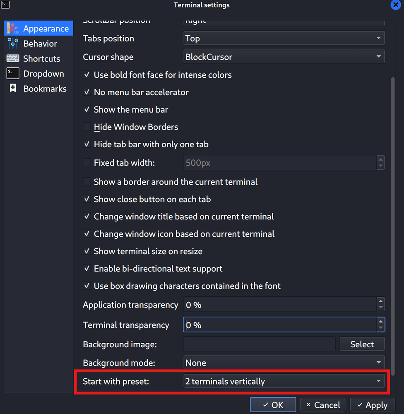Click the Behavior sliders icon

[13, 43]
